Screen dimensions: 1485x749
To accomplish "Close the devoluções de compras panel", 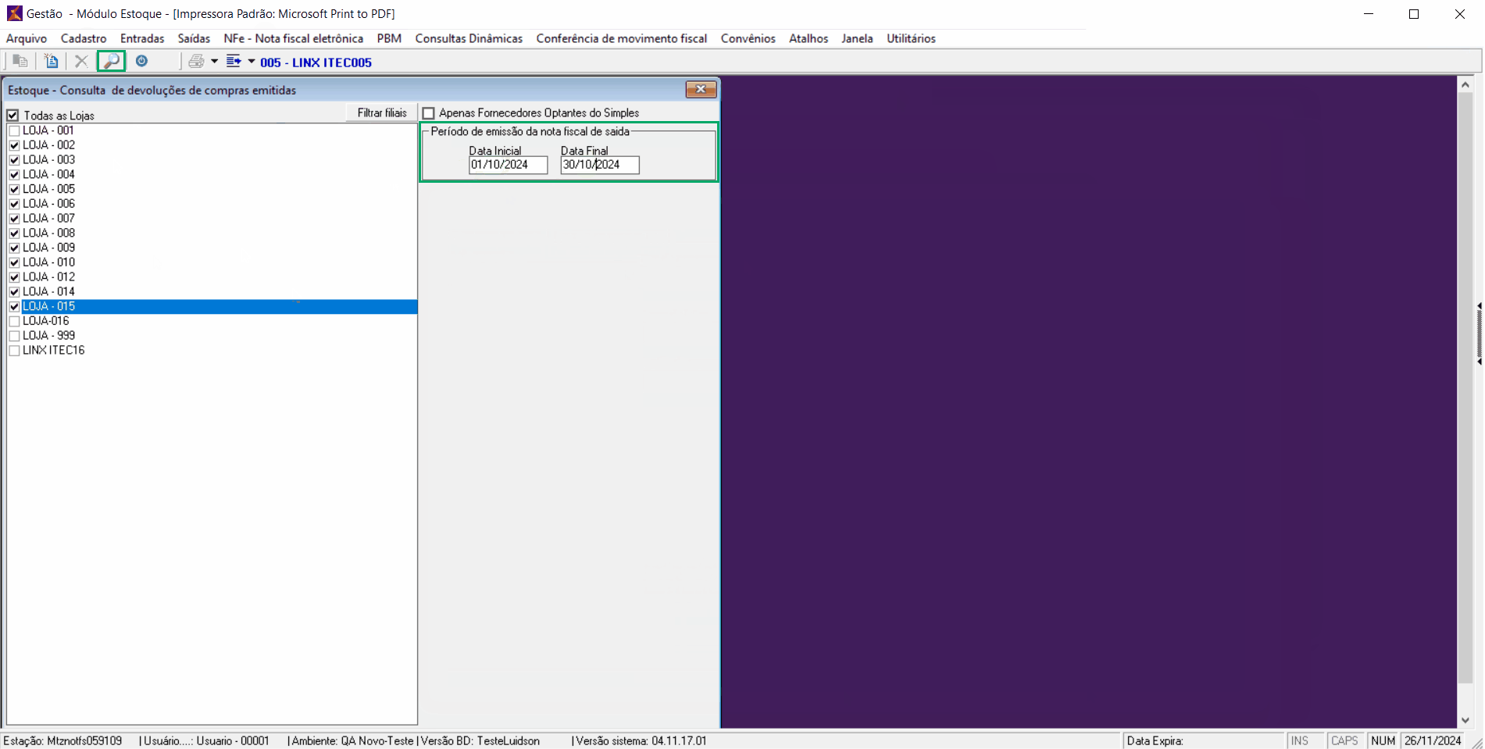I will tap(701, 90).
